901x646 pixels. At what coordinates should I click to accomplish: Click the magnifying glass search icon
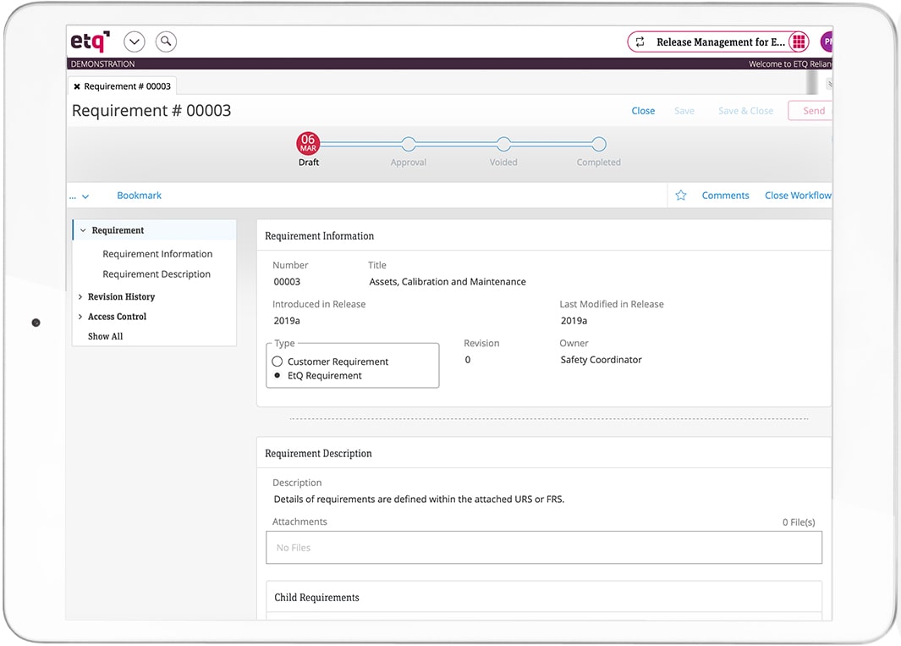(166, 41)
